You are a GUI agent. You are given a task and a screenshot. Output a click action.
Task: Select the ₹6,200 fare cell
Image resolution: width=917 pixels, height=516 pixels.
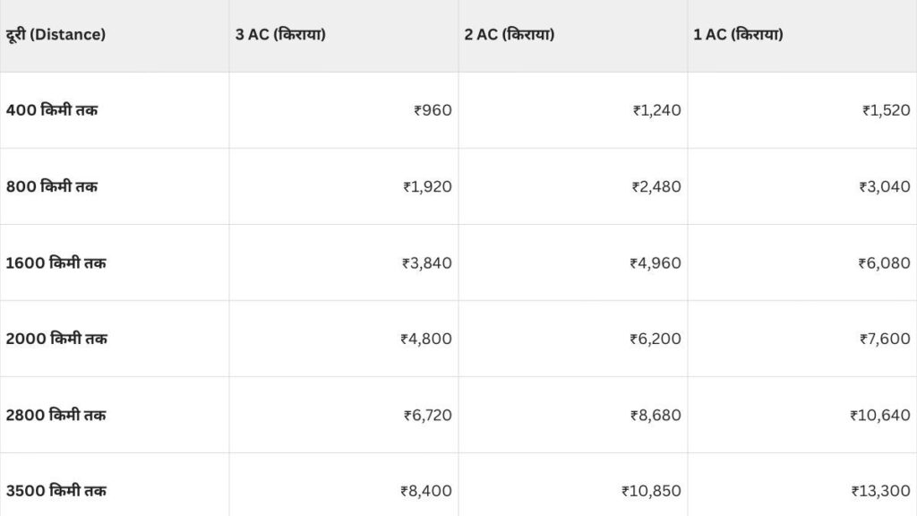click(x=656, y=339)
